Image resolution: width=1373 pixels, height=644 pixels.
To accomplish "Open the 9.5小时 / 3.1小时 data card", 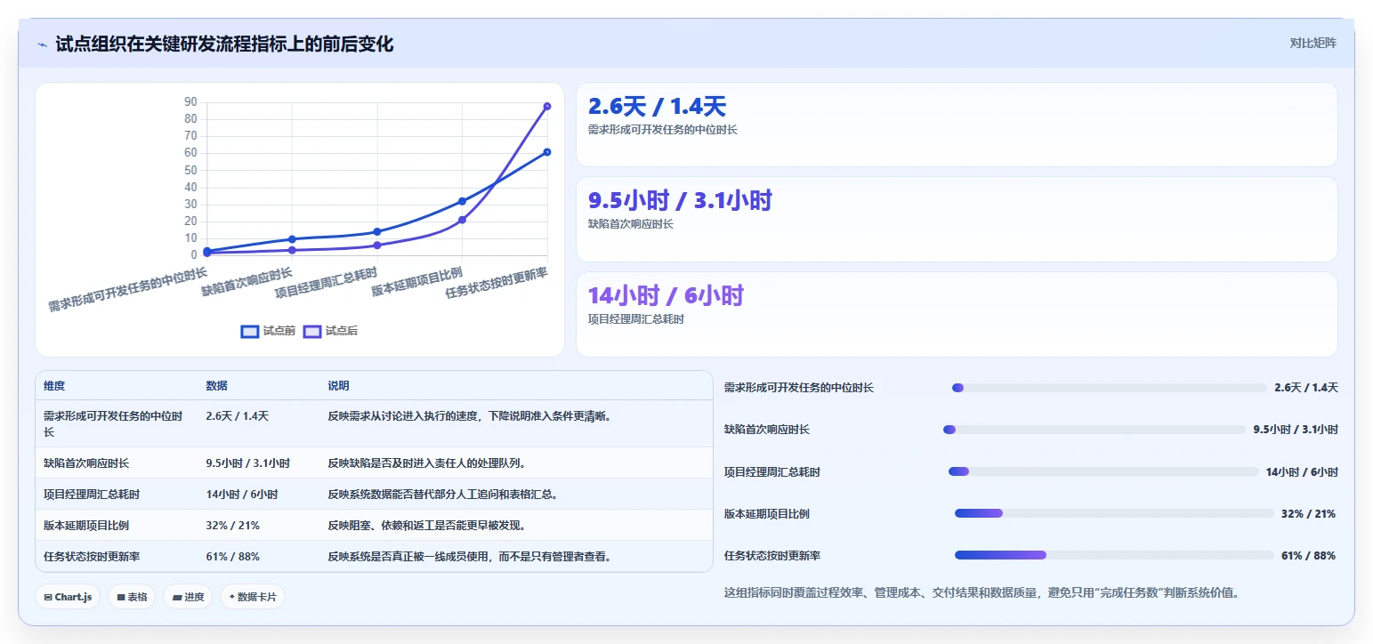I will (957, 219).
